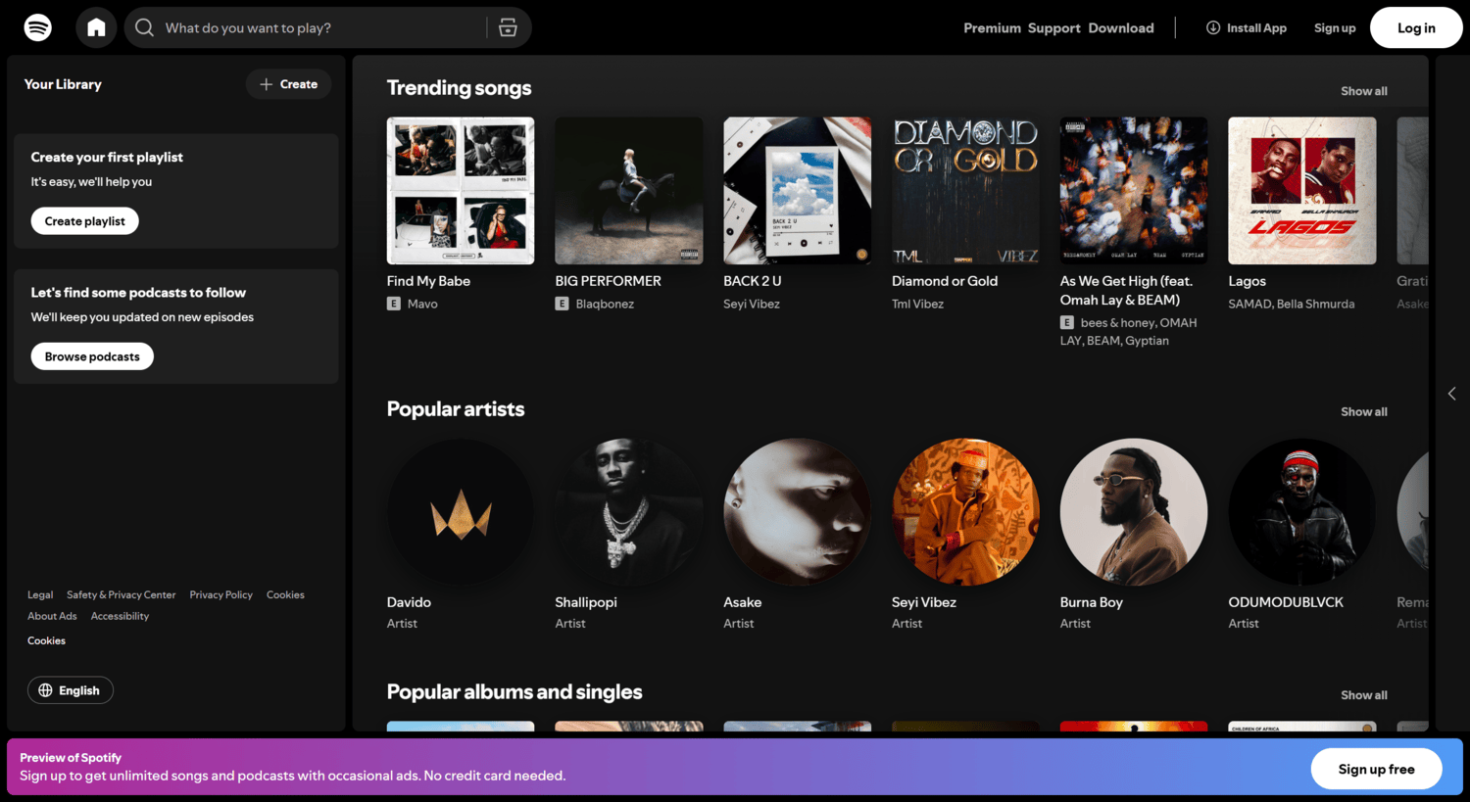Click the Cookies link beside Privacy Policy
This screenshot has height=802, width=1470.
285,595
